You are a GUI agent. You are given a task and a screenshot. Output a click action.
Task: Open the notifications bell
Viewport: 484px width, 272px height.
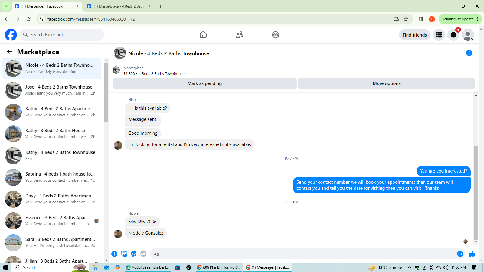tap(453, 35)
